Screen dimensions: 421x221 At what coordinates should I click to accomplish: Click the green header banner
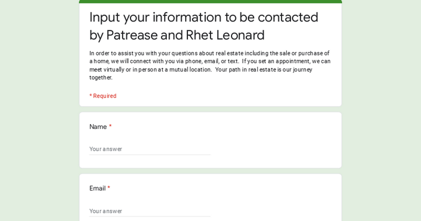coord(210,1)
